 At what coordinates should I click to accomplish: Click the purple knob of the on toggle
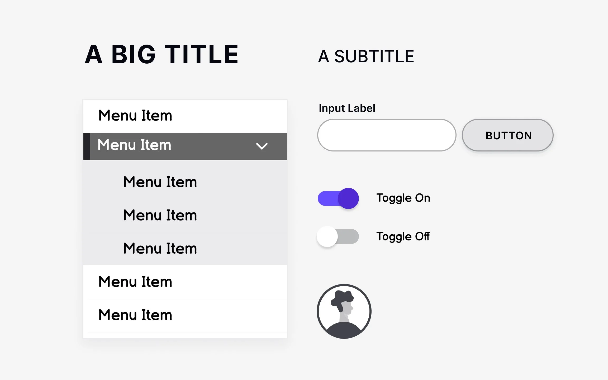click(348, 198)
